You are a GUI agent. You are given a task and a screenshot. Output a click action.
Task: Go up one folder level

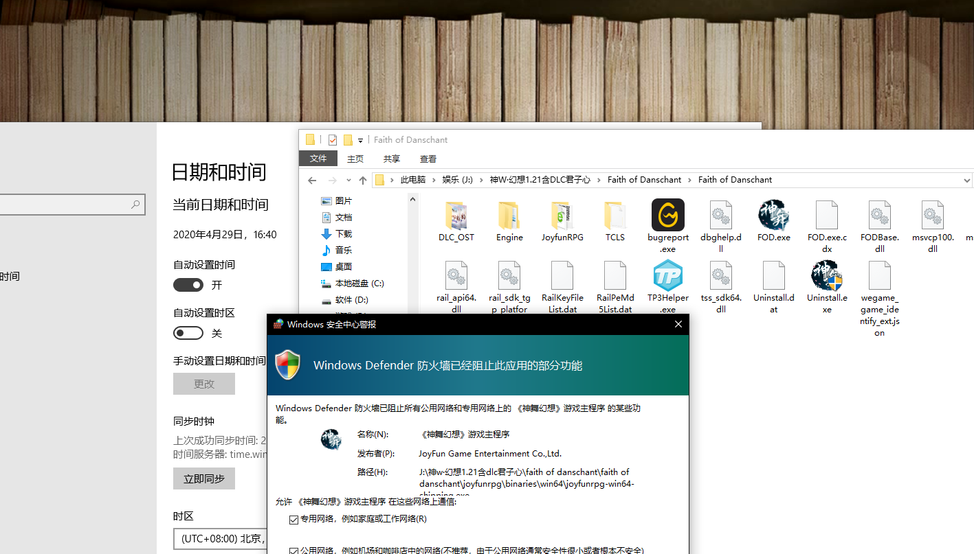pos(363,181)
